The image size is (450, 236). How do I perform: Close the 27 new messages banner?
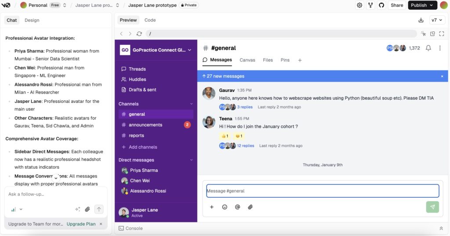(x=442, y=76)
